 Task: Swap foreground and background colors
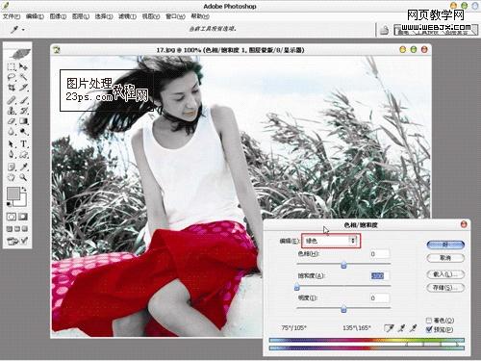pyautogui.click(x=24, y=190)
